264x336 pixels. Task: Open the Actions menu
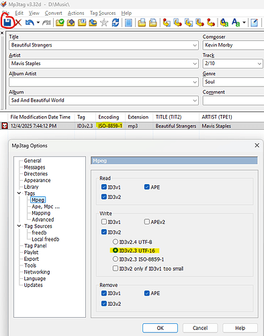point(76,13)
